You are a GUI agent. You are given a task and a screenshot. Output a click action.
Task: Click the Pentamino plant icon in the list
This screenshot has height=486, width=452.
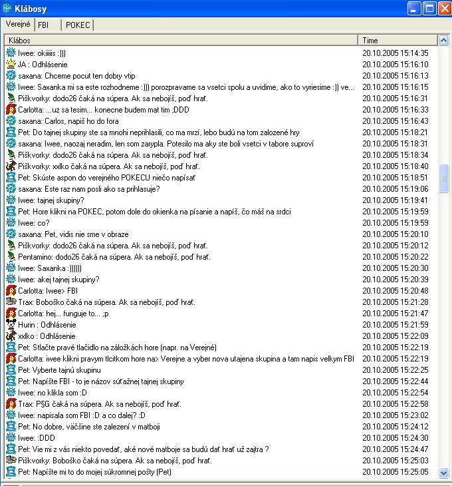[x=11, y=257]
